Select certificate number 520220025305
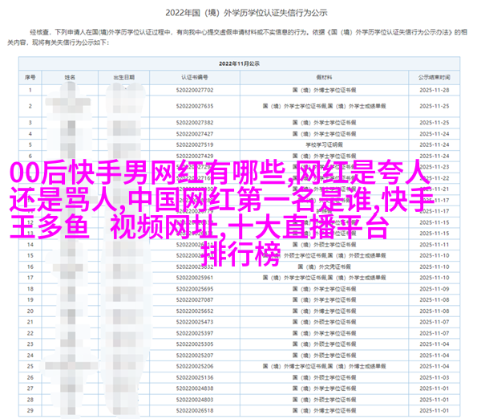 pyautogui.click(x=195, y=344)
